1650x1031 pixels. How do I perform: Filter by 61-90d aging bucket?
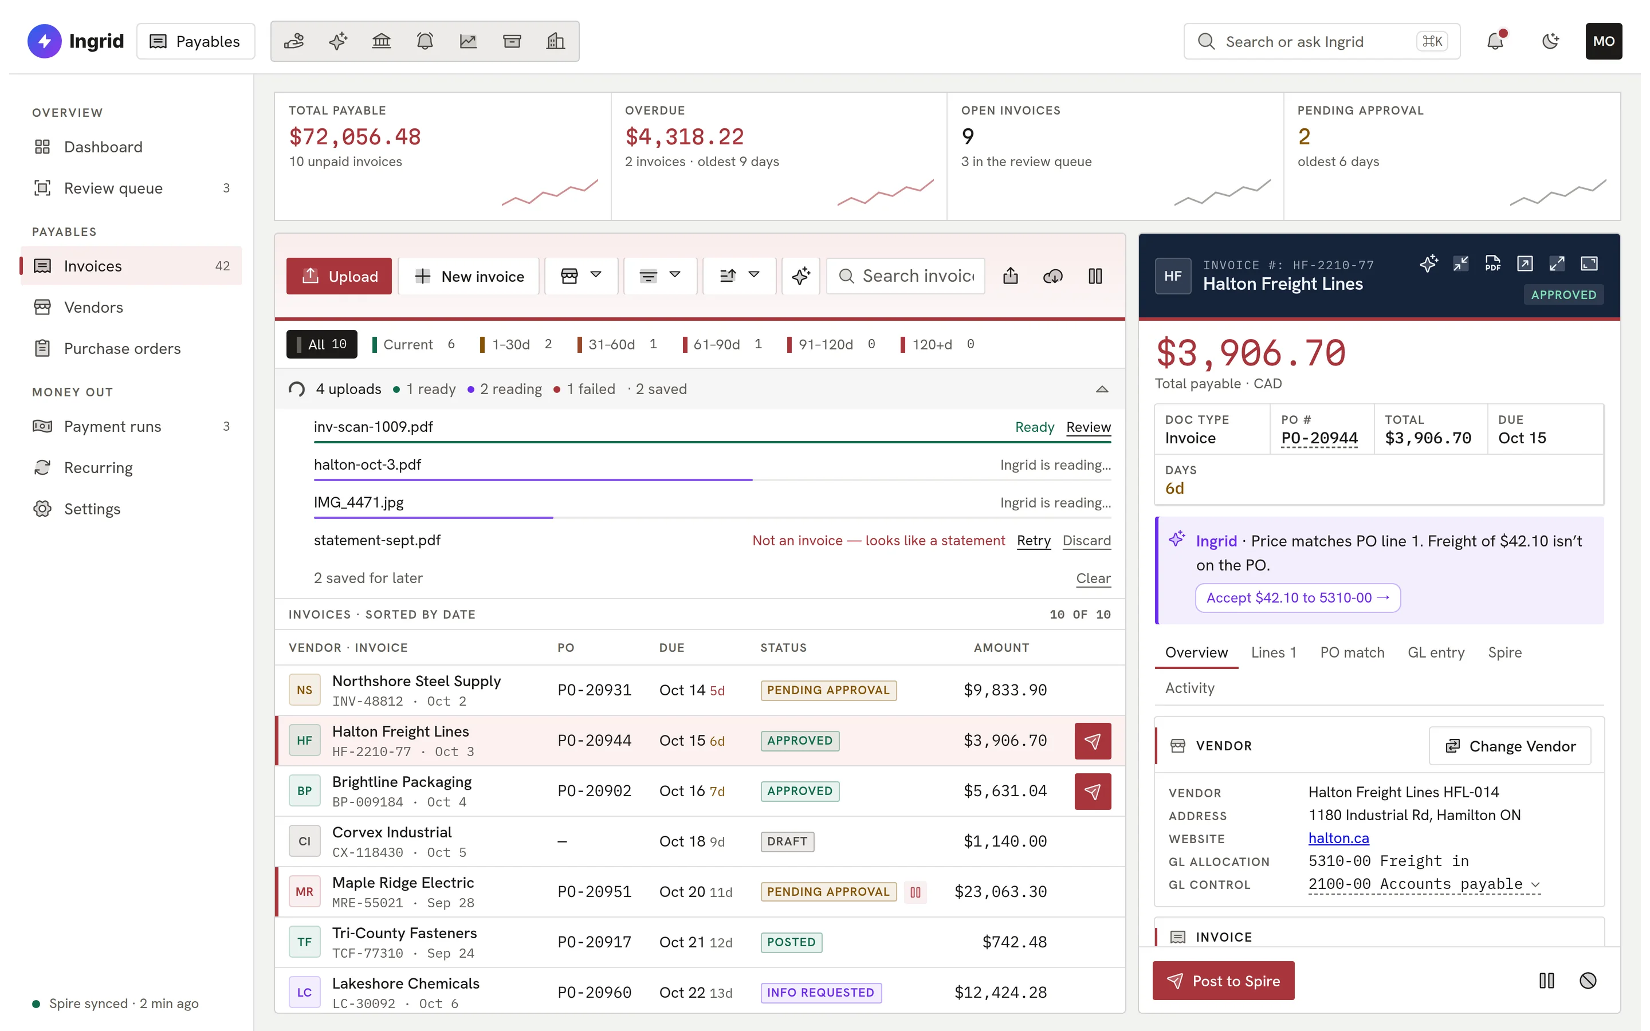(x=722, y=344)
